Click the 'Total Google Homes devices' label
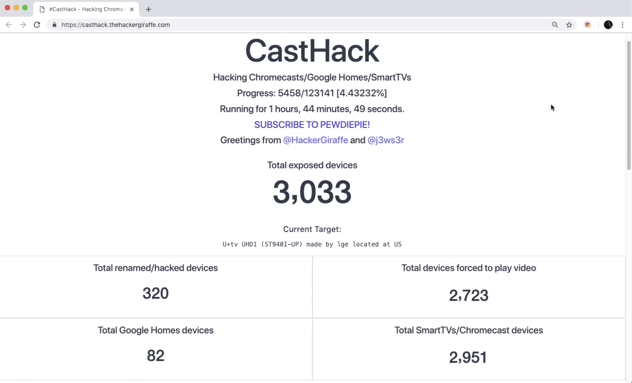 (156, 330)
